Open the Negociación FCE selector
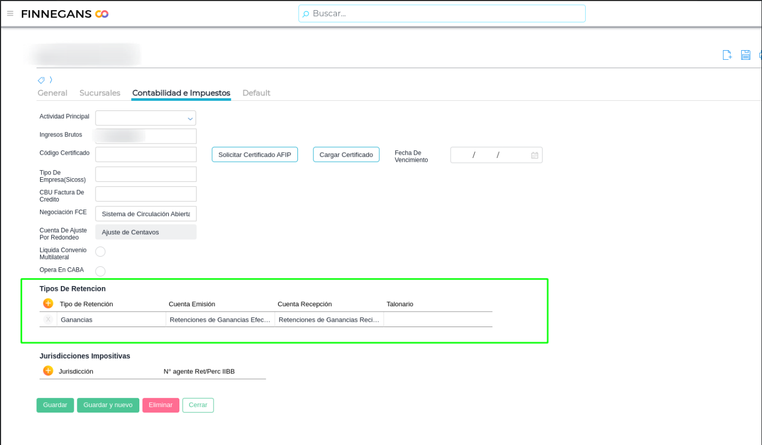The image size is (762, 445). 145,214
